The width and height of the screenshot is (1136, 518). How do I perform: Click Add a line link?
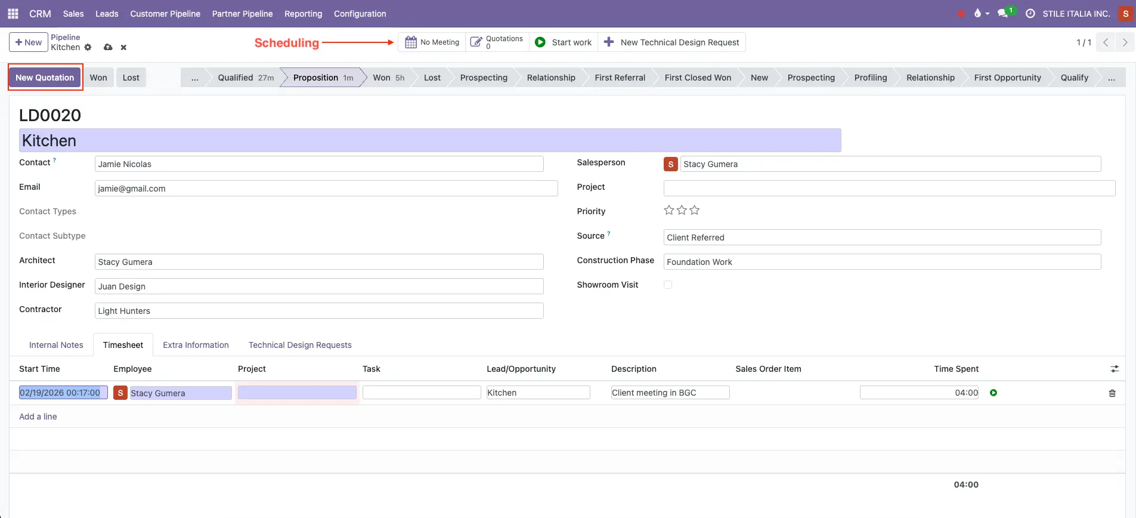coord(38,417)
